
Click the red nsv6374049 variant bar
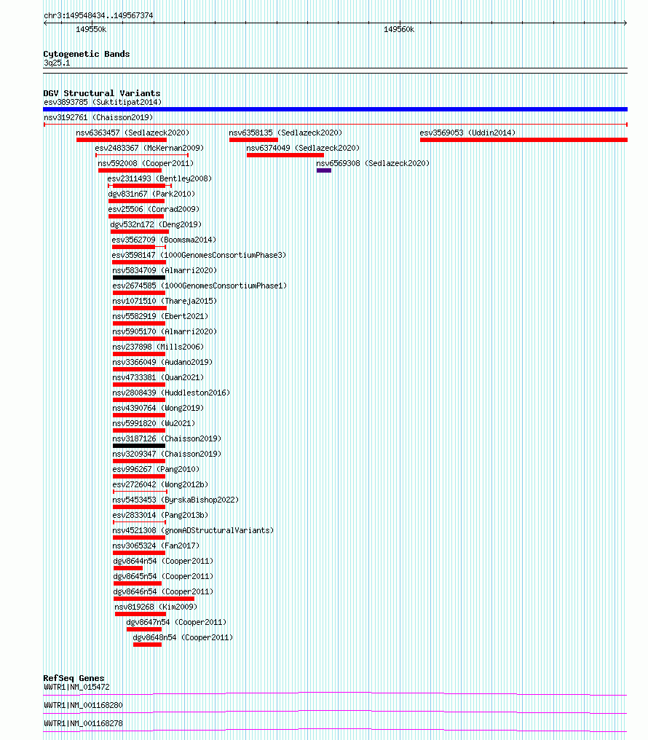(285, 155)
